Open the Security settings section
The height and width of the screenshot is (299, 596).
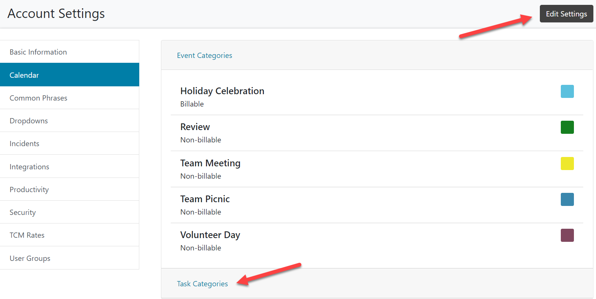click(x=23, y=212)
